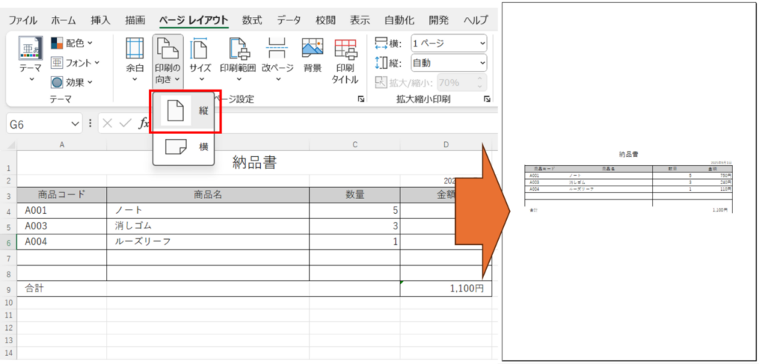The image size is (759, 364).
Task: Open the 配色 color scheme dropdown
Action: tap(72, 44)
